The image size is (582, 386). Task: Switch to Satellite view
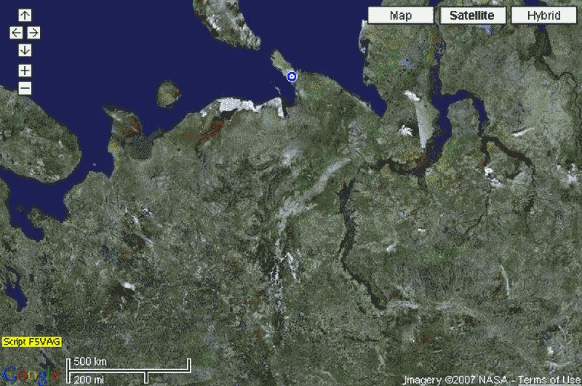click(x=472, y=15)
